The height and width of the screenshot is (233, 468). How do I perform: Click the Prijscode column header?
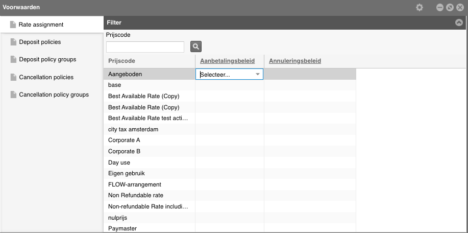pos(121,61)
